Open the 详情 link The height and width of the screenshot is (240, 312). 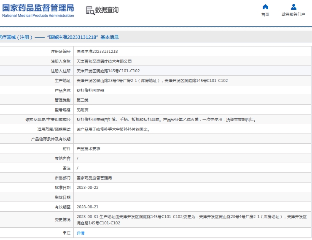[x=81, y=233]
